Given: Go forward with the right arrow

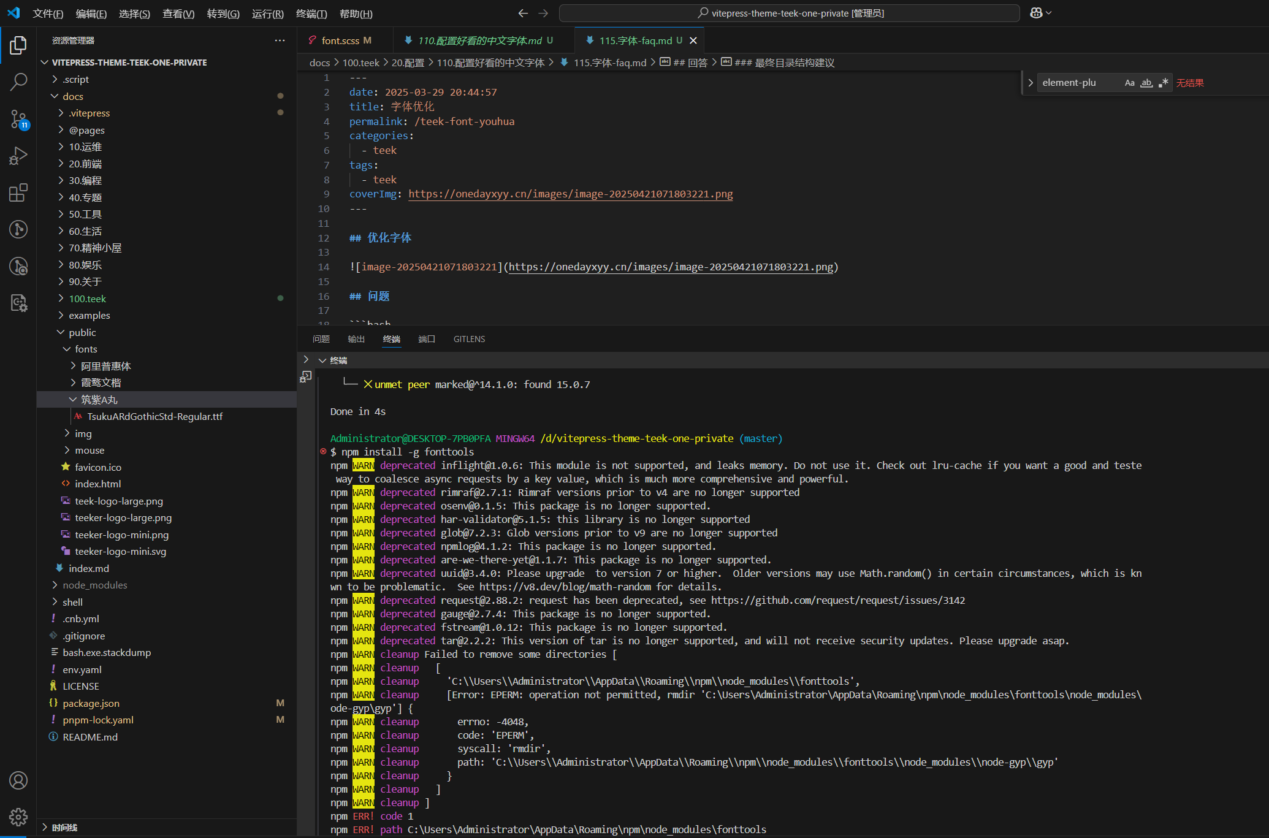Looking at the screenshot, I should tap(543, 13).
